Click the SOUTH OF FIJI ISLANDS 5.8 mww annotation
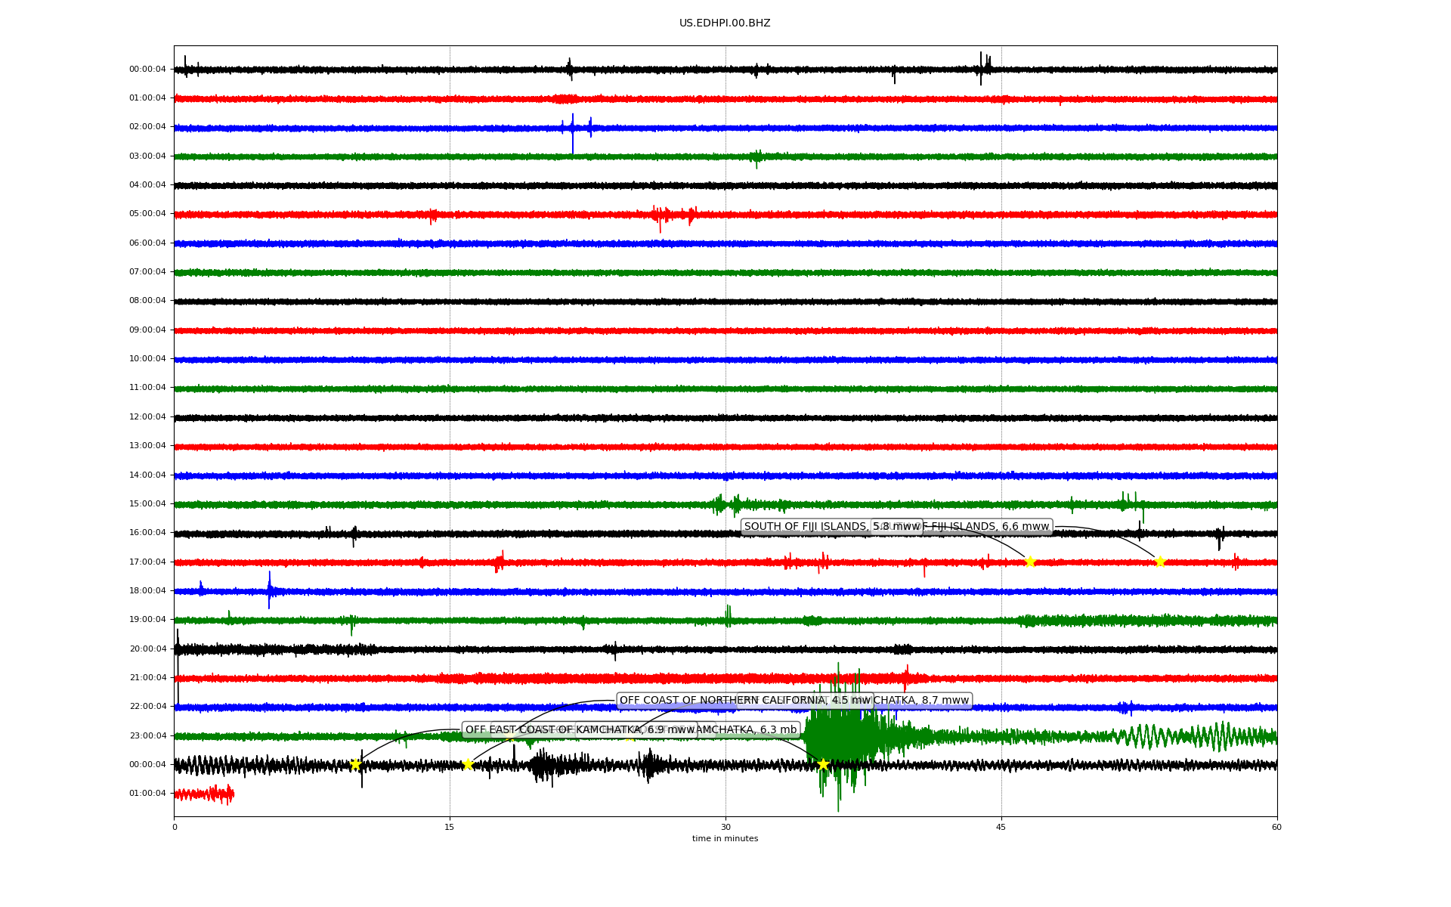 [x=831, y=527]
